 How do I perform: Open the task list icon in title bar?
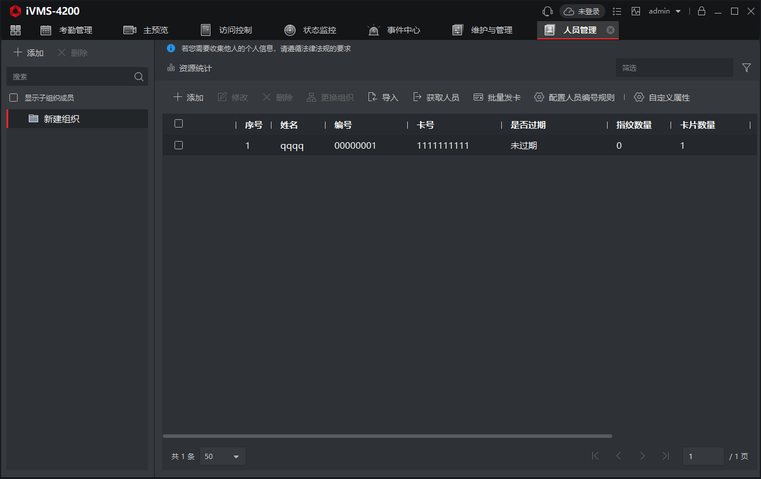pos(617,11)
